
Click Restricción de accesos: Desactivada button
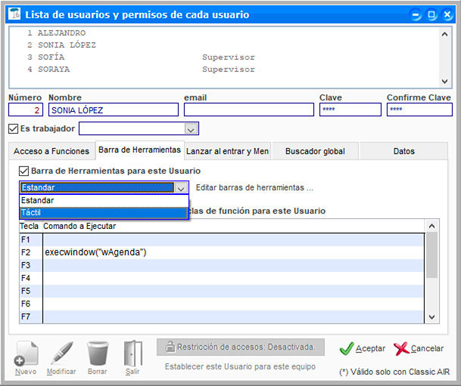(241, 347)
